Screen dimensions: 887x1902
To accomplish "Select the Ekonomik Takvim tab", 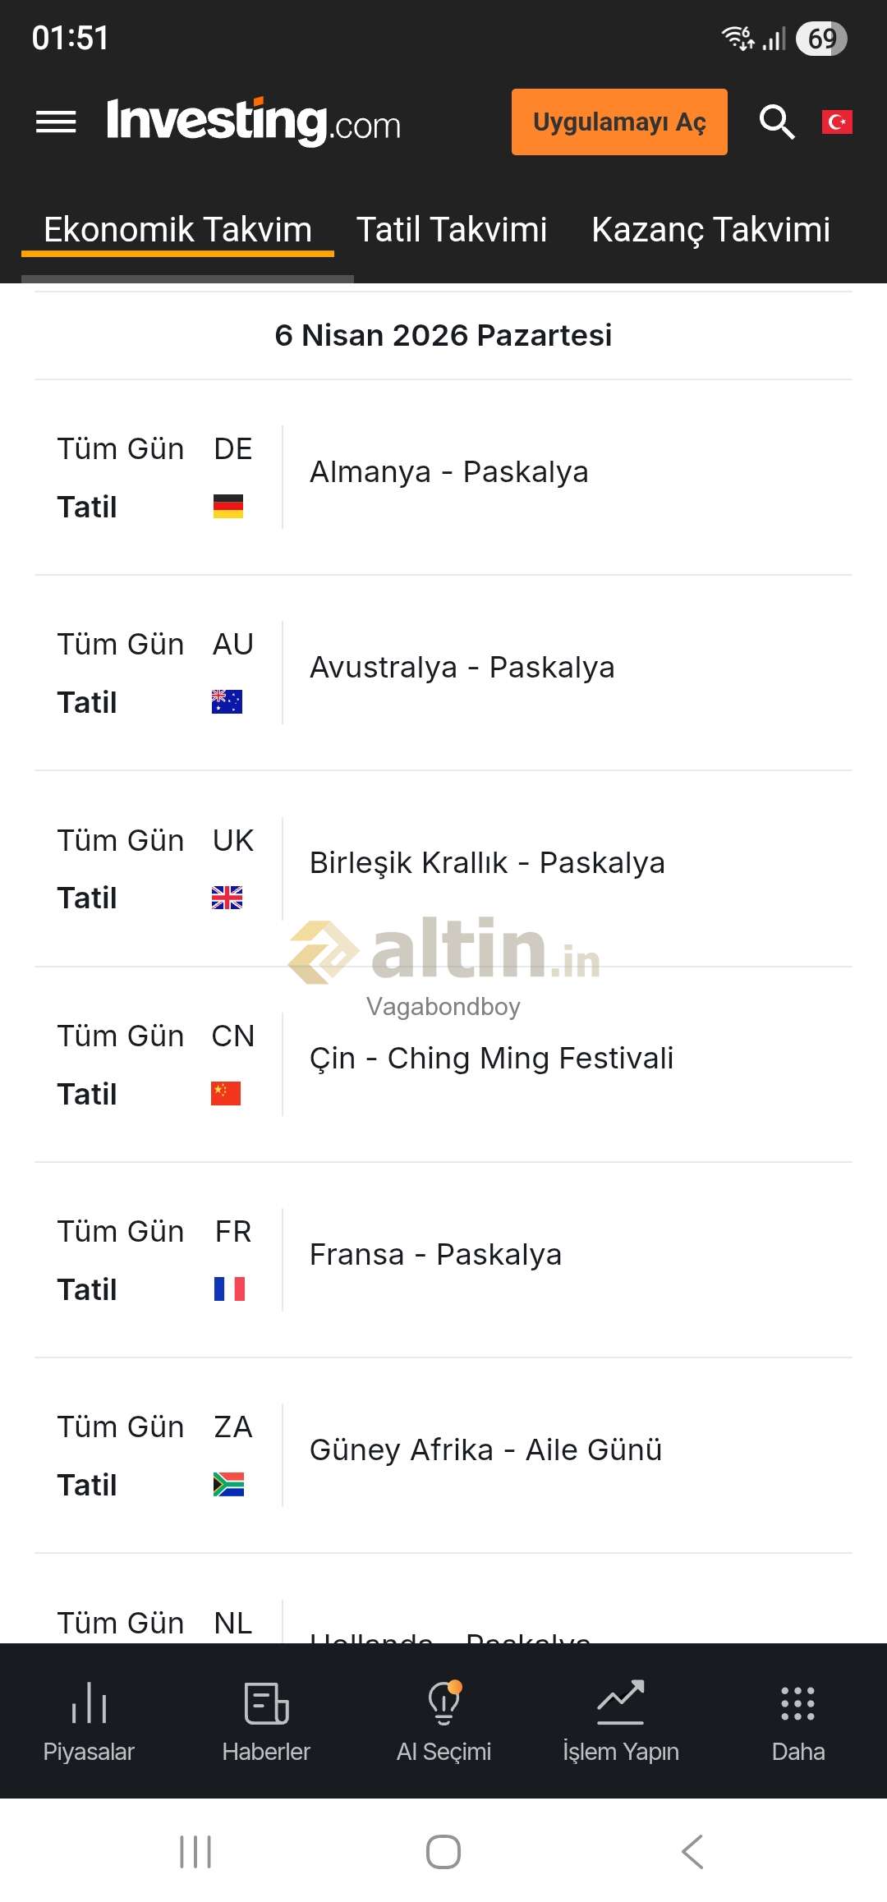I will click(x=177, y=230).
